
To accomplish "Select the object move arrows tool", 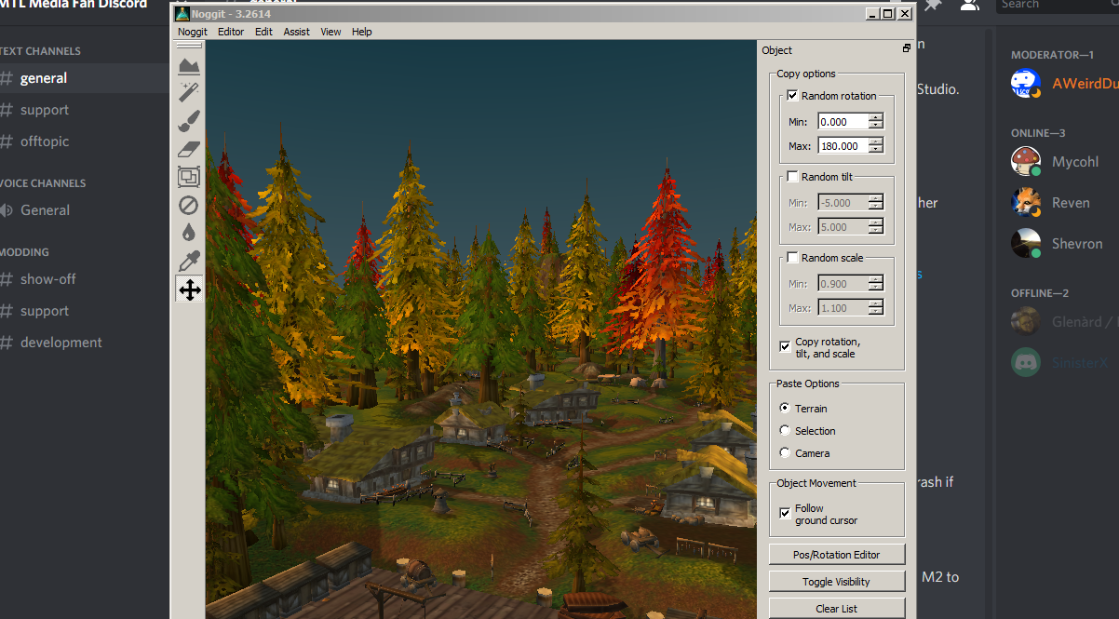I will pos(189,289).
